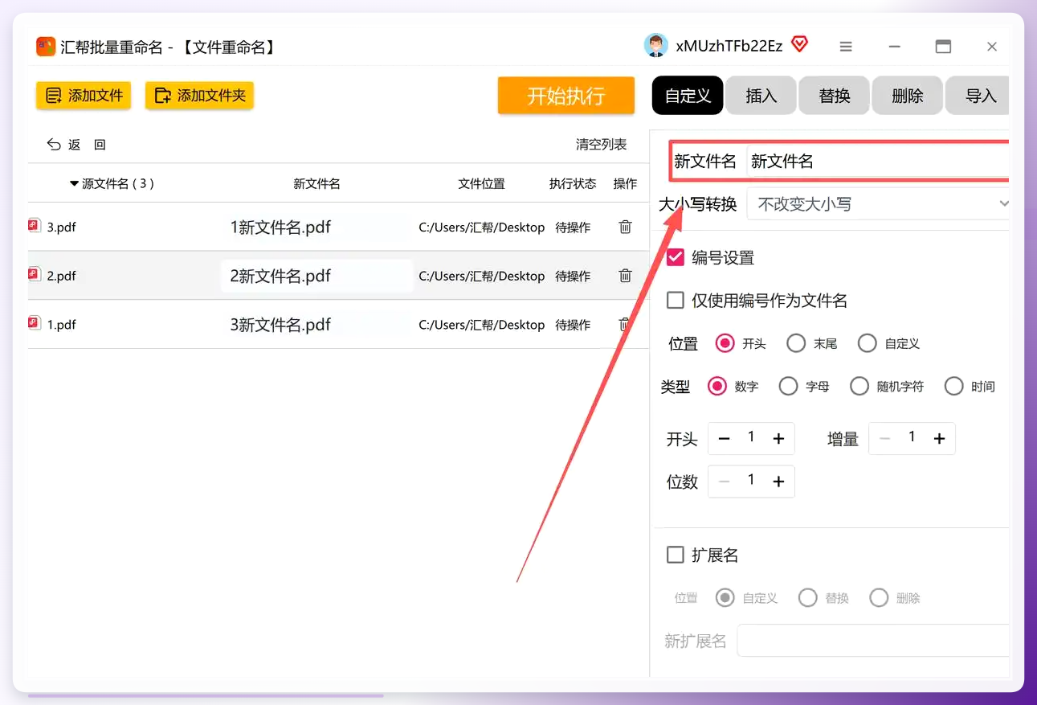Decrease the 开头 start number with minus

[x=724, y=439]
